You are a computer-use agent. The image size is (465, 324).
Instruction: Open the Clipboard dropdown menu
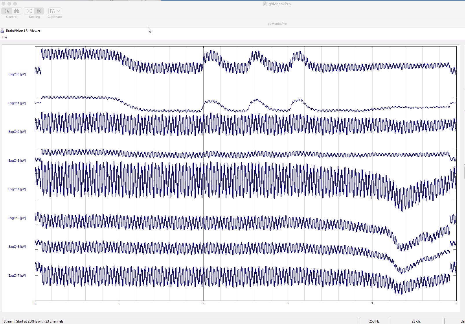(x=58, y=11)
